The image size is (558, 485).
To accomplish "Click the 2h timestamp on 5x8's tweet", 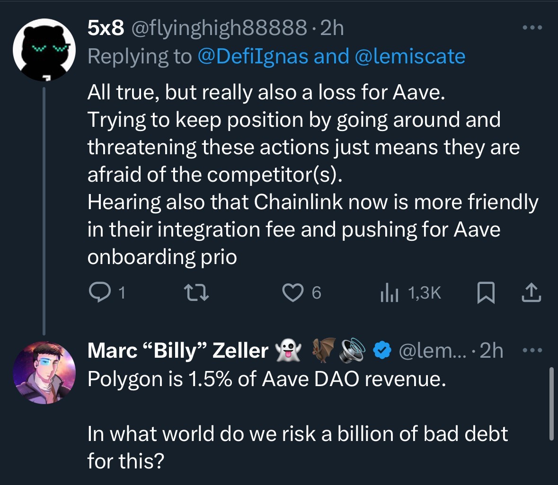I will click(332, 29).
